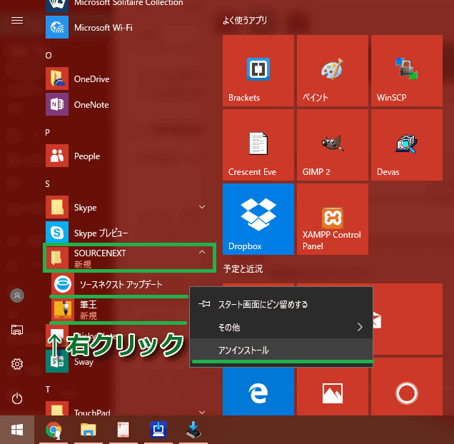Click the letter T section header

tap(48, 390)
